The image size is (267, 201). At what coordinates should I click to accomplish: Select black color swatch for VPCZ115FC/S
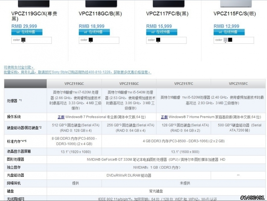[x=230, y=40]
